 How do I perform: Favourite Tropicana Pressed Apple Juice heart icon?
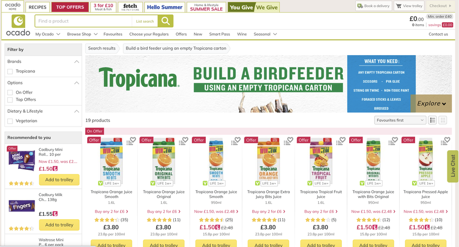pos(447,140)
